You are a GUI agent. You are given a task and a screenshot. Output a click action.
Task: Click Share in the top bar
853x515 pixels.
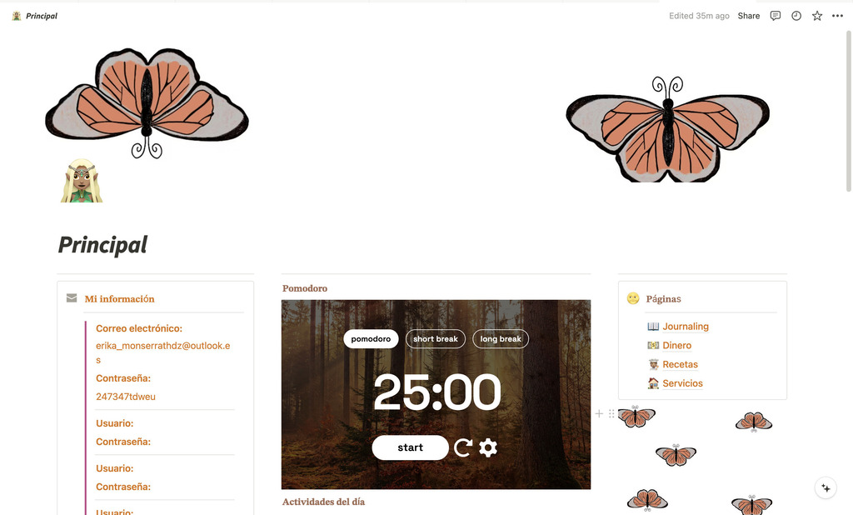(749, 16)
